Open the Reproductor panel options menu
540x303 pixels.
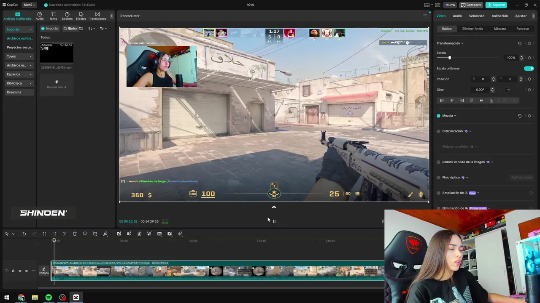pyautogui.click(x=425, y=16)
